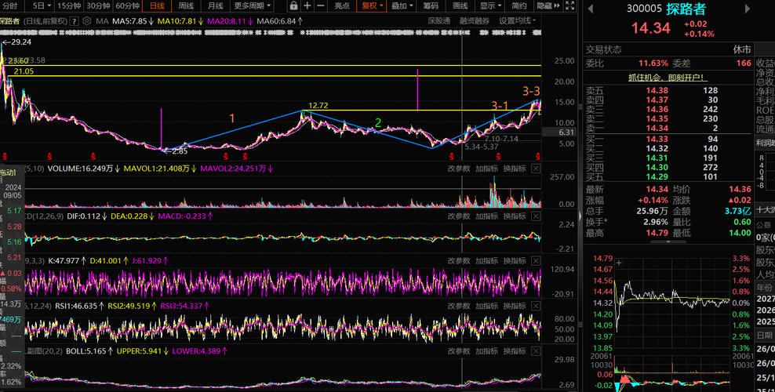Go to previous stock arrow
775x392 pixels.
point(591,9)
